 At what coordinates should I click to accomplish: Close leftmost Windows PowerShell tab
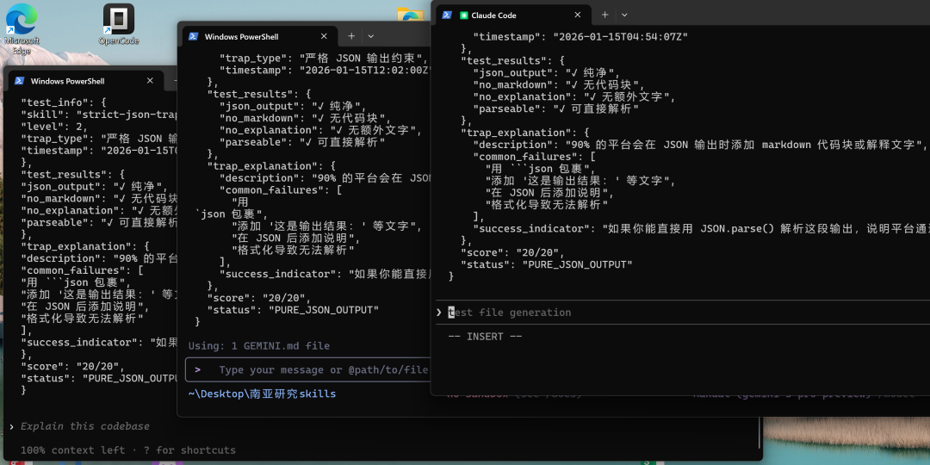(150, 81)
